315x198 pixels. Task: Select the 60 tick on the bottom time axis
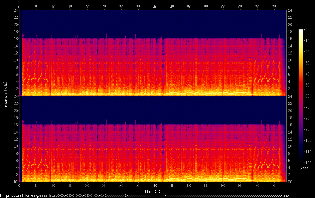point(223,186)
